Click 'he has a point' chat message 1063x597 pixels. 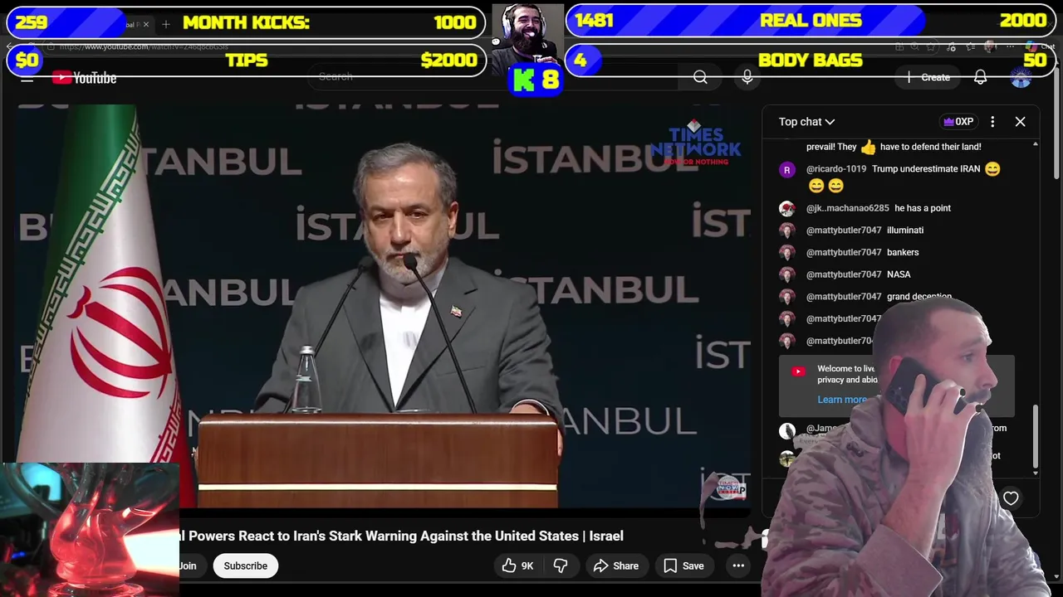click(923, 208)
